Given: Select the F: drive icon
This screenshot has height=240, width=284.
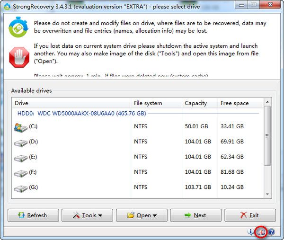Looking at the screenshot, I should pos(21,172).
